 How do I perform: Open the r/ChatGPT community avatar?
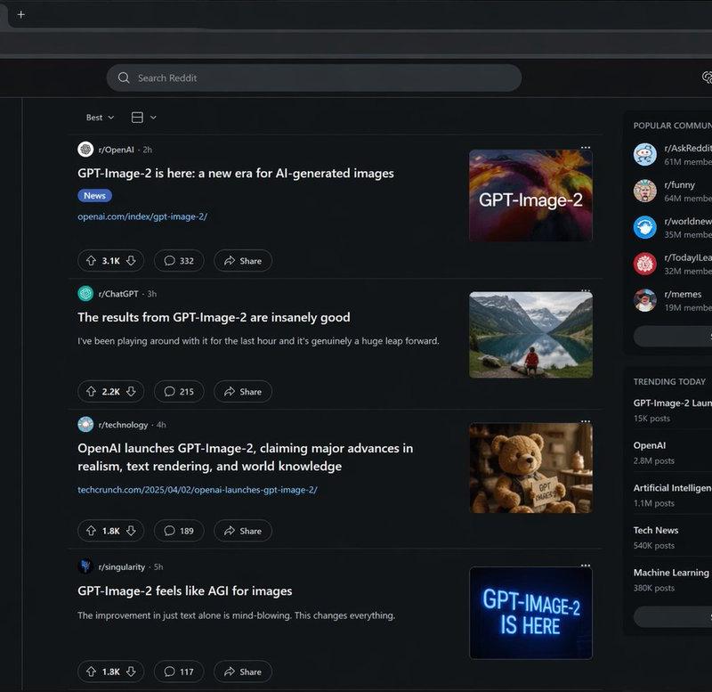(85, 294)
